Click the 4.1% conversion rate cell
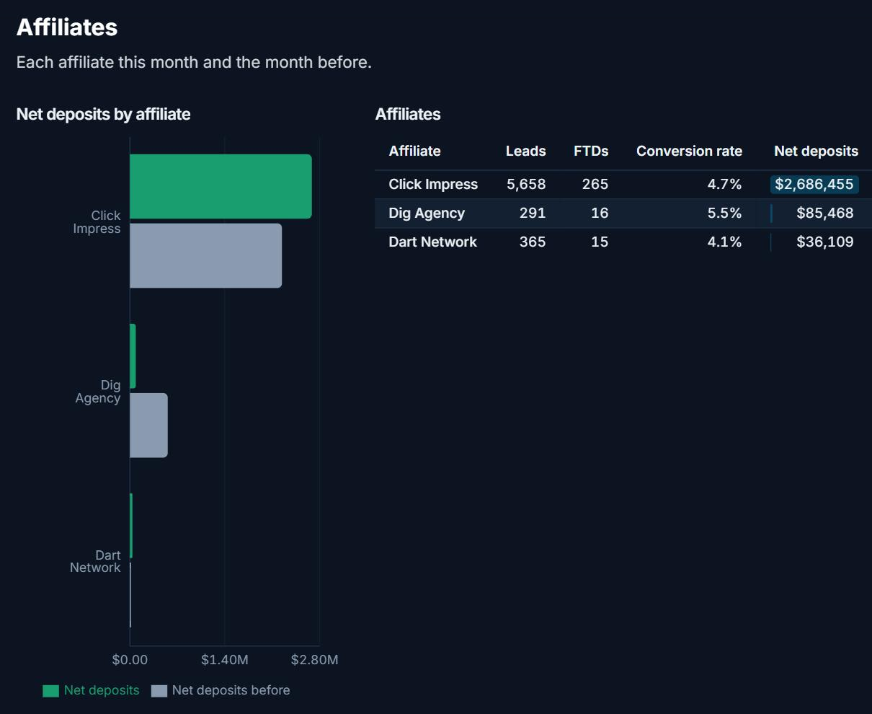 [x=724, y=242]
